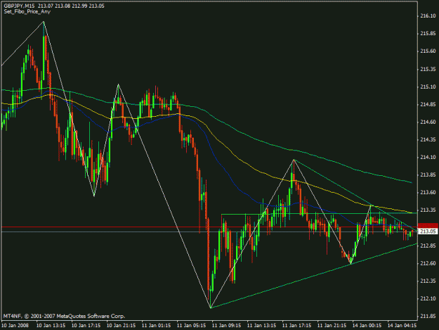
Task: Click the 214.60 price axis label
Action: pyautogui.click(x=428, y=122)
